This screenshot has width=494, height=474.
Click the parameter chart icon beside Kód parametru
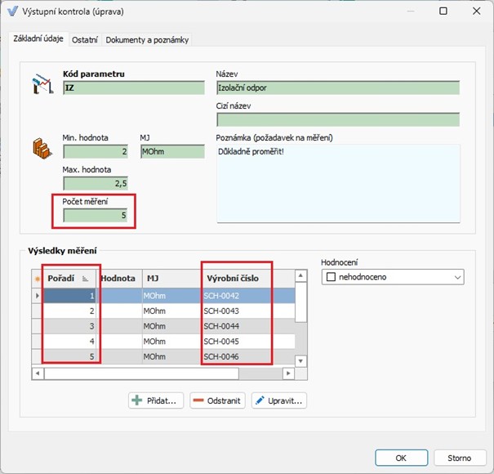pyautogui.click(x=42, y=84)
